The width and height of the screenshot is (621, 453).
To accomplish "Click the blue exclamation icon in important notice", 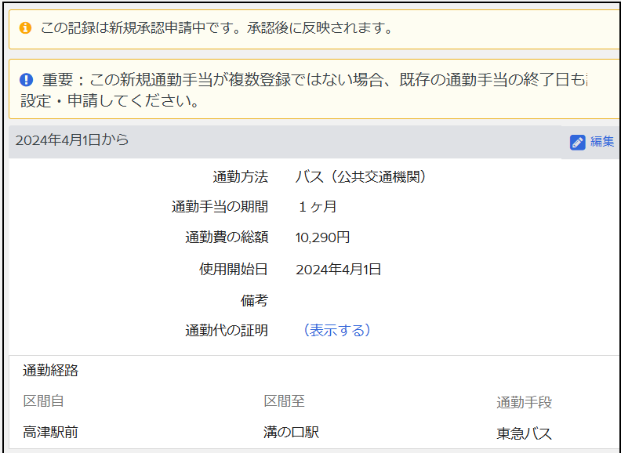I will coord(27,79).
